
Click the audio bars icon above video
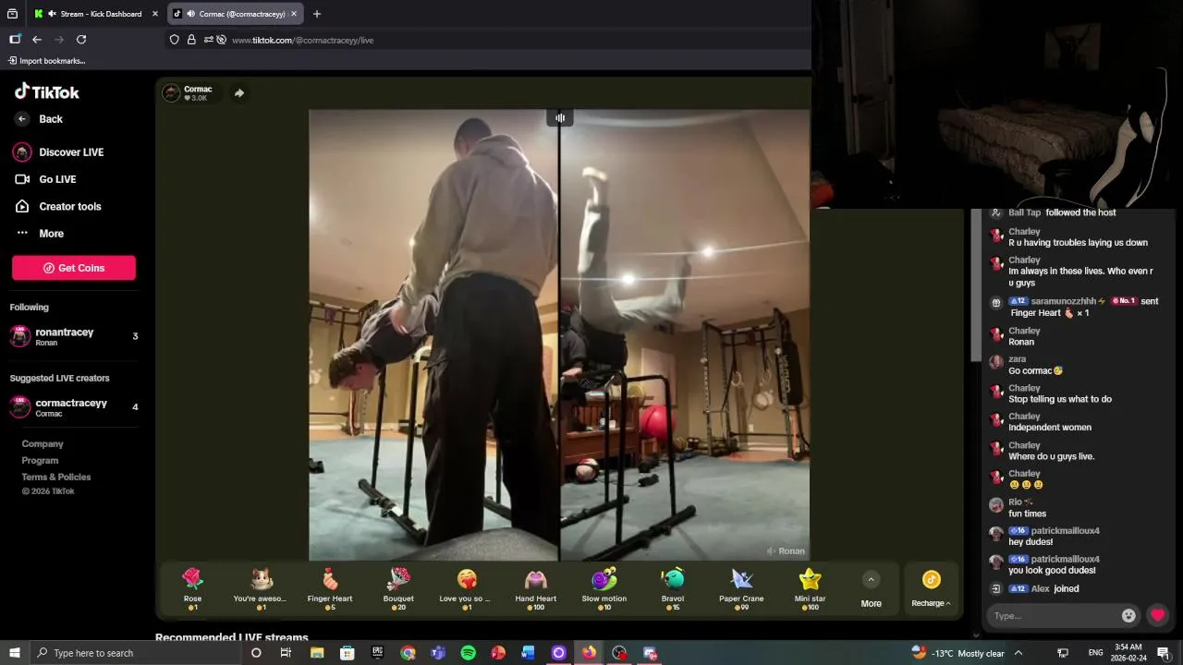(x=560, y=117)
